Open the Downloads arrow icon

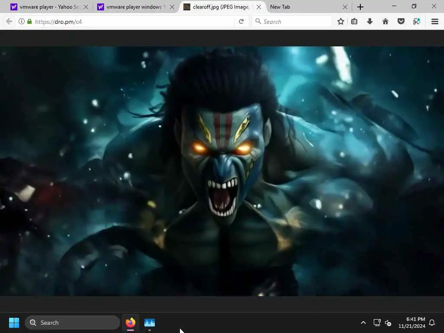point(370,21)
